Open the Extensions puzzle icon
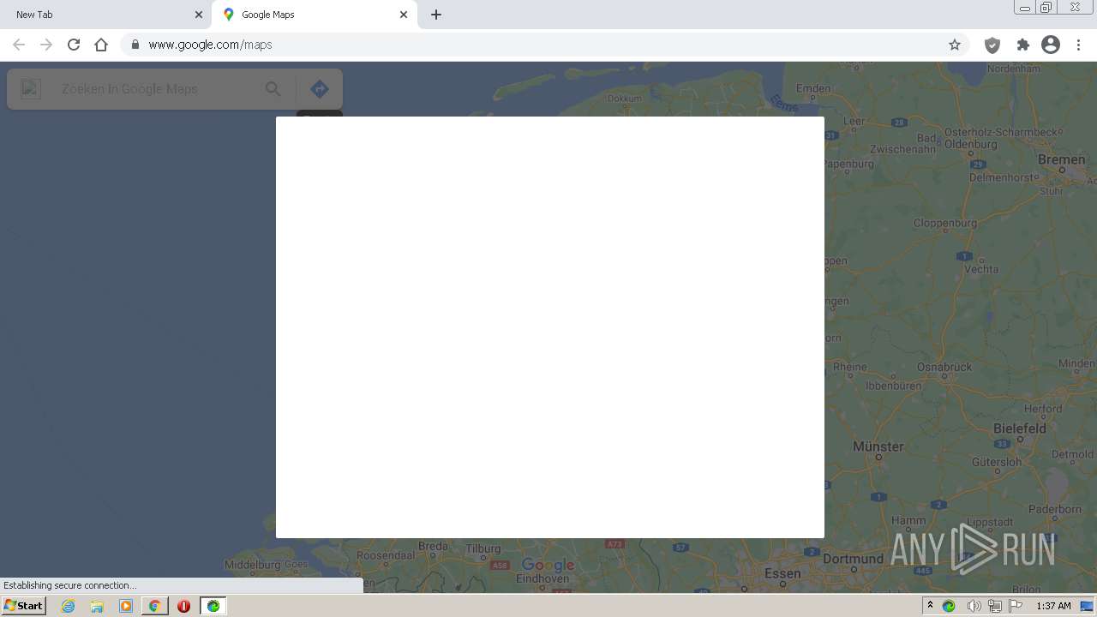The image size is (1097, 617). click(x=1022, y=45)
